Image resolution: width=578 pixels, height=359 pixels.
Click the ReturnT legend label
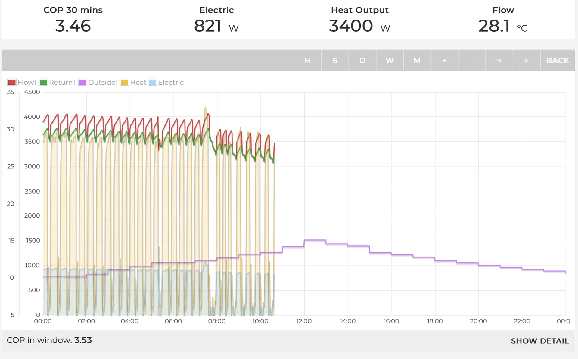point(63,82)
